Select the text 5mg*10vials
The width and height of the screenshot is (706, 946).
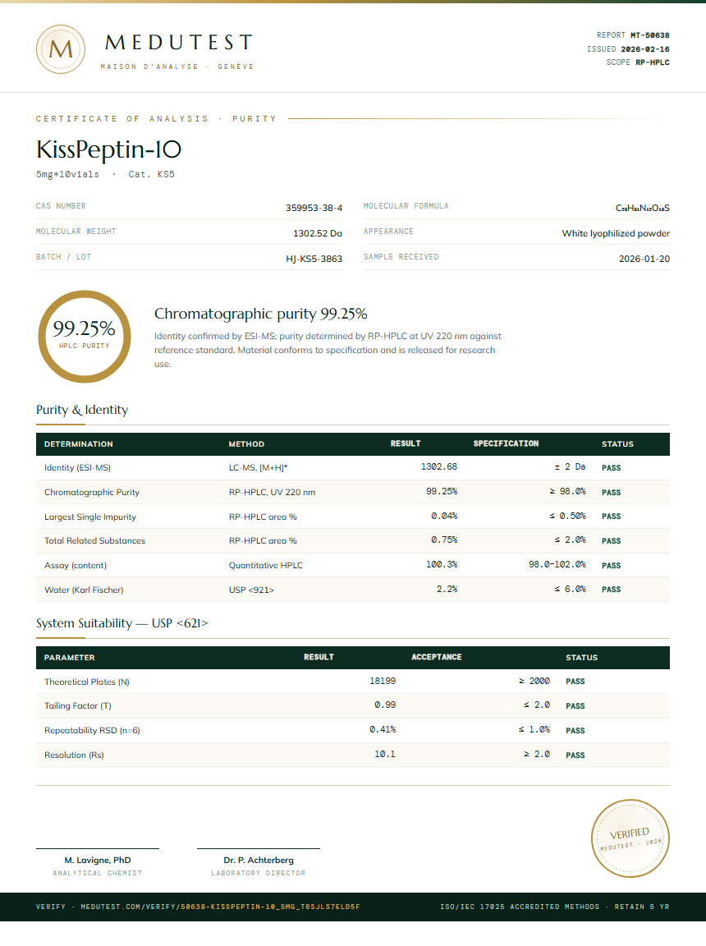click(67, 174)
